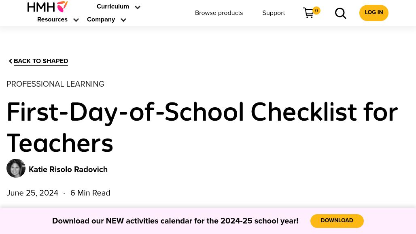Click Katie Risolo Radovich's author photo

pyautogui.click(x=16, y=168)
